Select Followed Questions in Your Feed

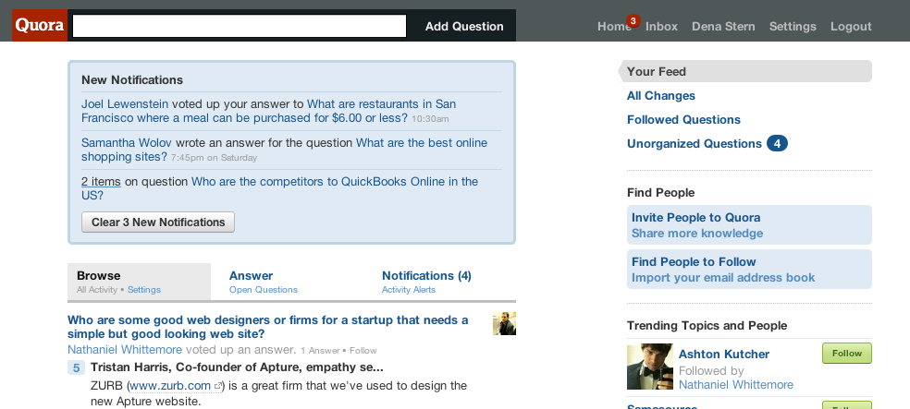pos(683,119)
